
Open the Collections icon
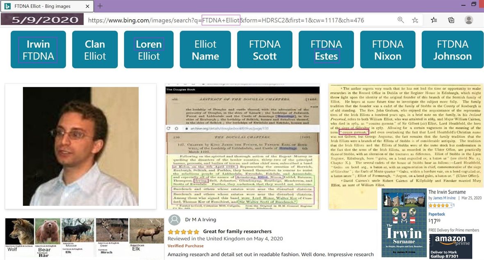coord(451,20)
